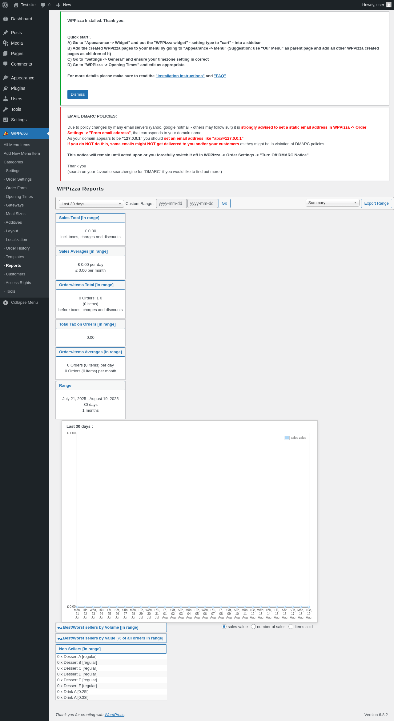Click the plus New icon in admin bar

(58, 5)
